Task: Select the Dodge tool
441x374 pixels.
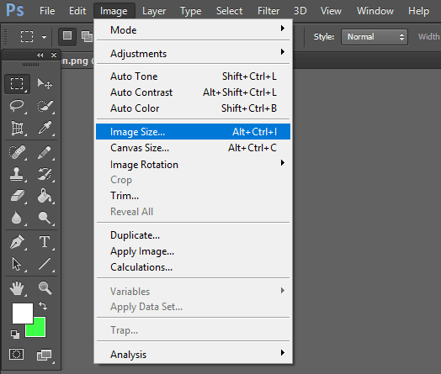Action: 45,218
